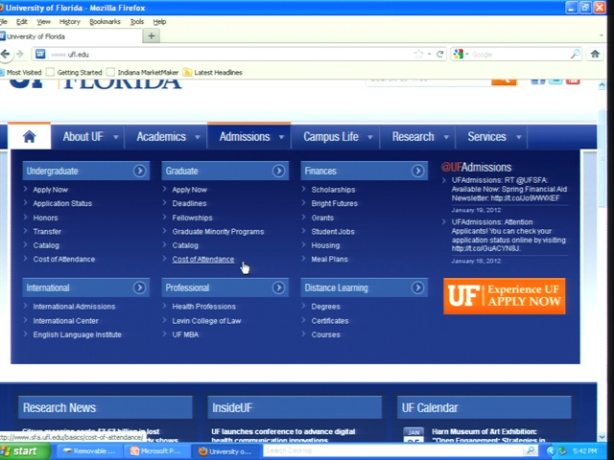Click the magnifier icon in the Google search box

click(575, 54)
